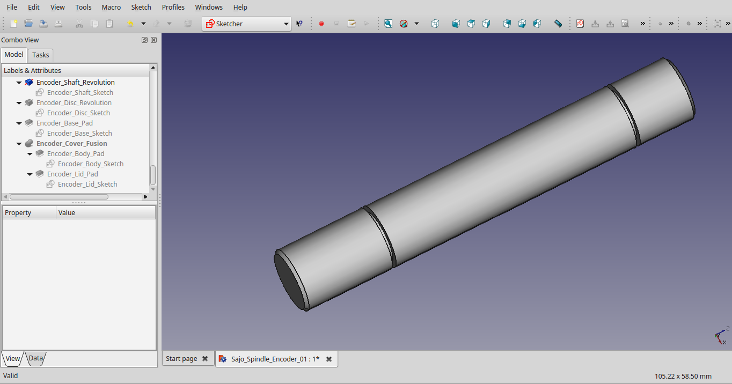
Task: Collapse the Encoder_Disc_Revolution tree node
Action: point(19,103)
